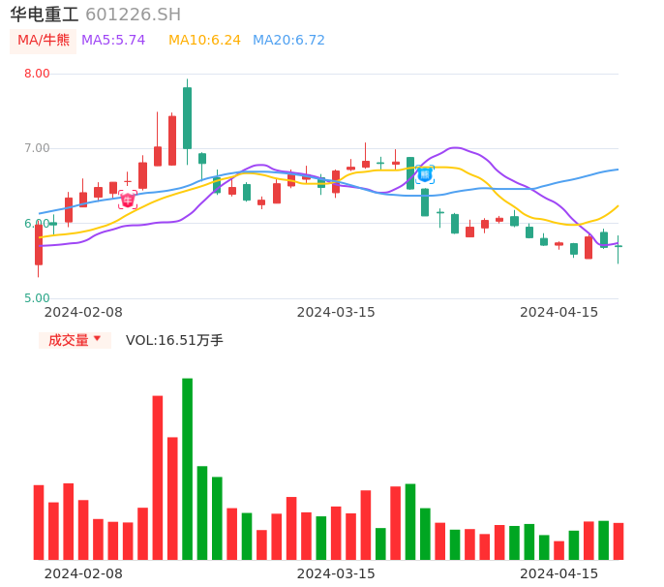664x587 pixels.
Task: Click the red dropdown arrow beside 成交量
Action: click(x=98, y=340)
